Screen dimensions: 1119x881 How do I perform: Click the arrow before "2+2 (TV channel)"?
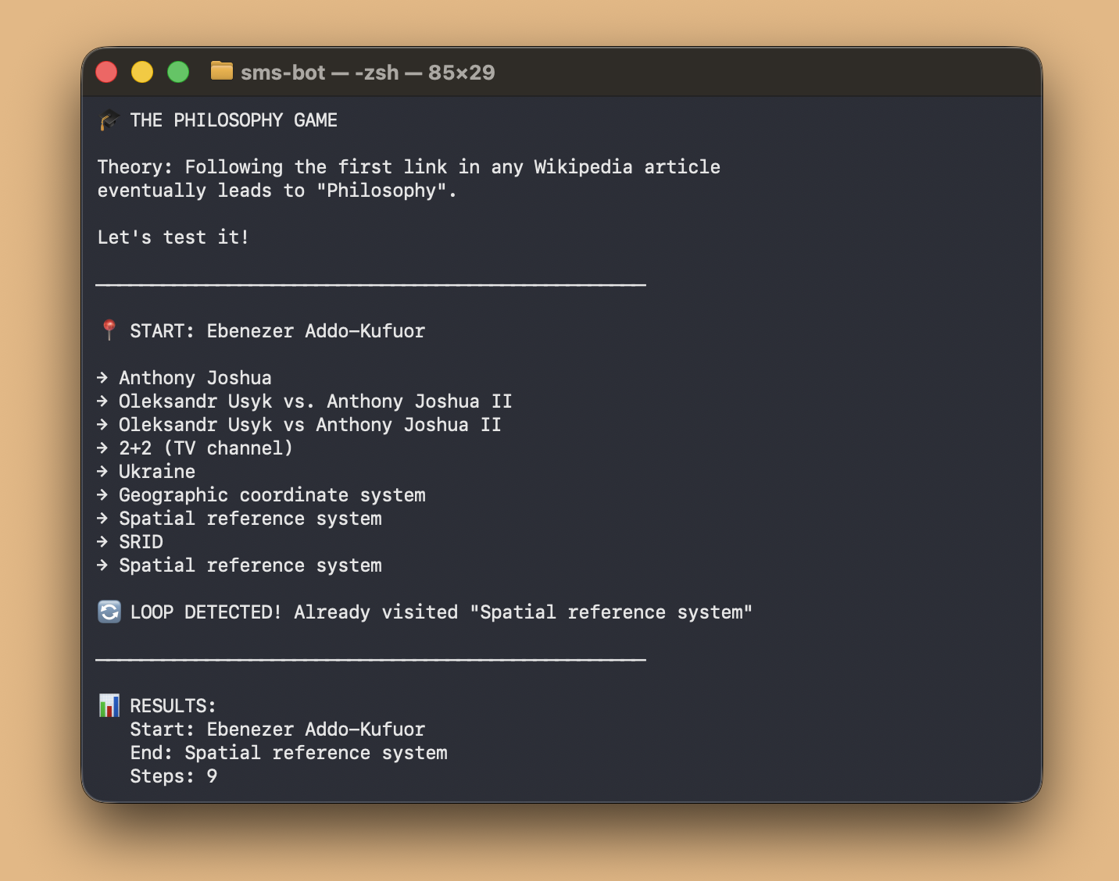coord(102,448)
